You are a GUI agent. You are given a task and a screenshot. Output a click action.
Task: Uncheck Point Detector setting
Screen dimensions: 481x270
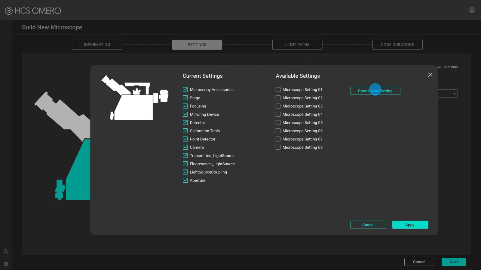185,139
